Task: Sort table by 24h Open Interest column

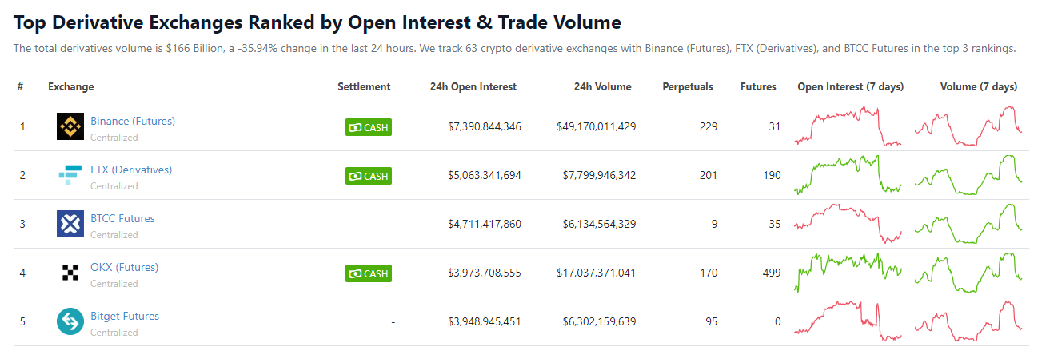Action: click(x=473, y=86)
